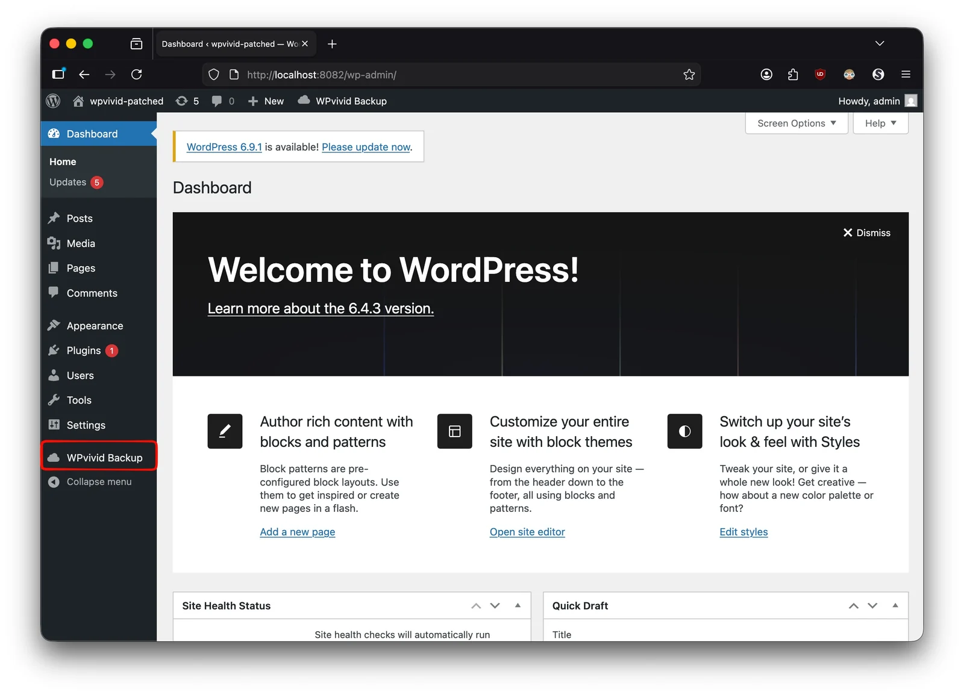Go to the Home submenu item
964x695 pixels.
(x=63, y=162)
